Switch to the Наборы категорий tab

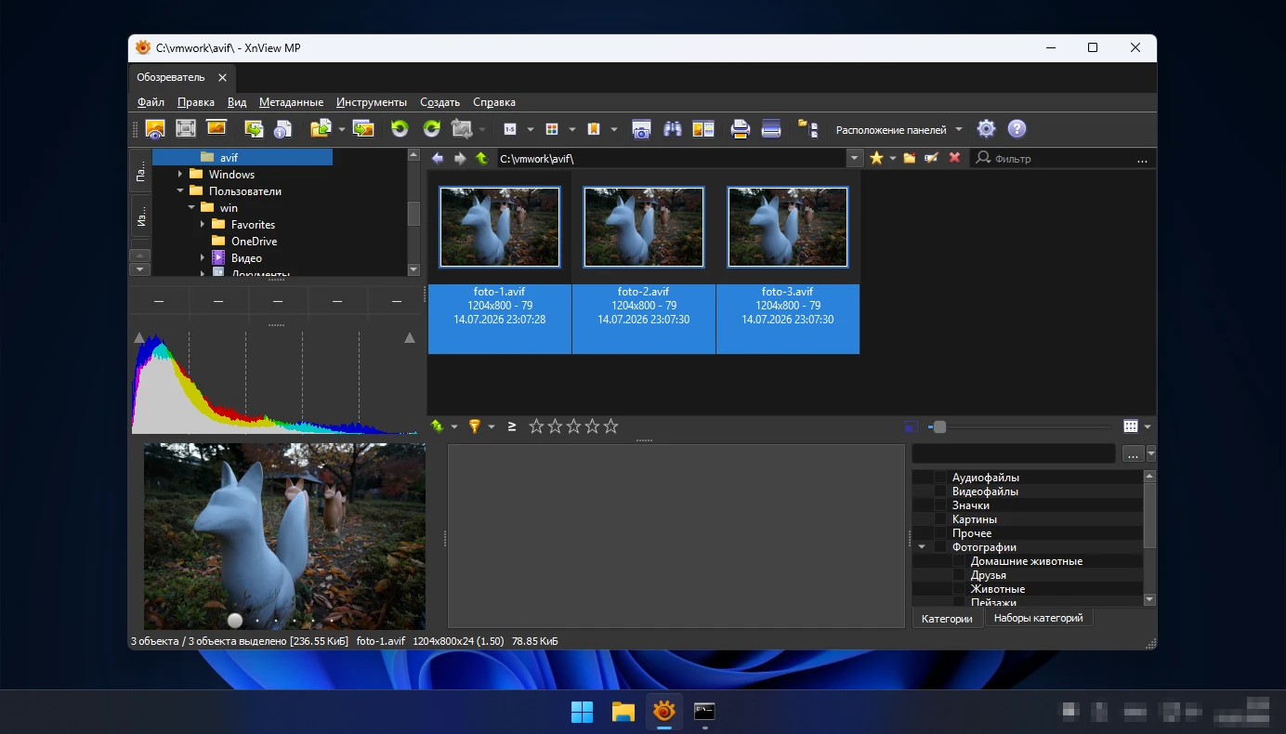(1038, 618)
